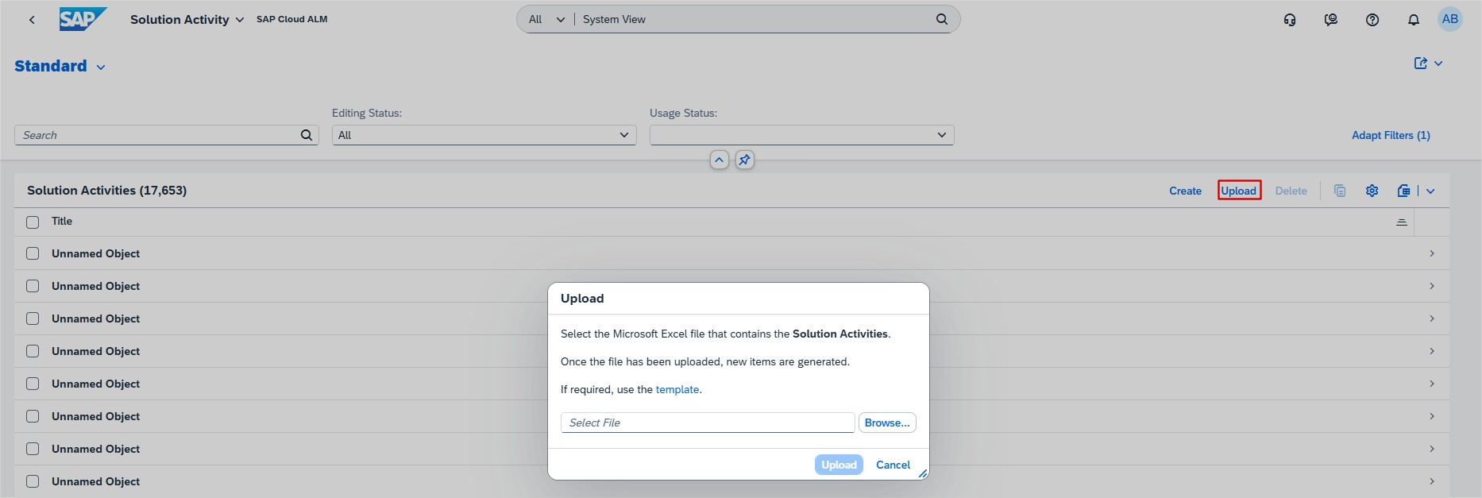1482x498 pixels.
Task: Click the share icon near page title
Action: click(1421, 64)
